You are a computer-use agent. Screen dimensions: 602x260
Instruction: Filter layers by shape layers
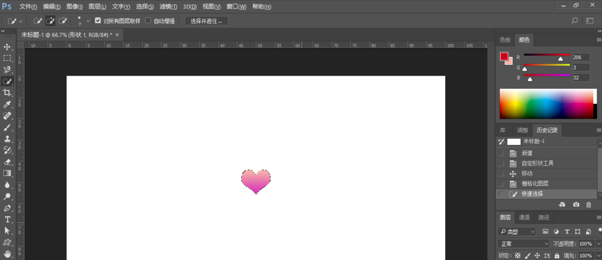577,232
